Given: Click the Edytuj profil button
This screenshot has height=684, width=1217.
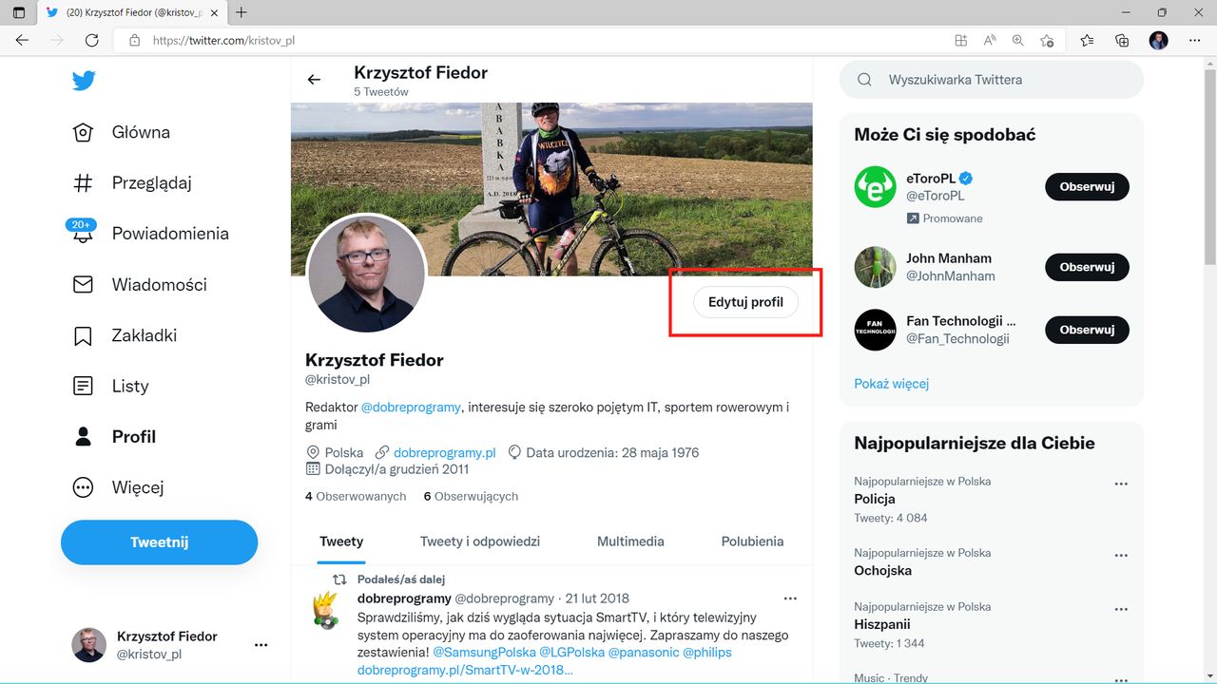Looking at the screenshot, I should (x=745, y=302).
